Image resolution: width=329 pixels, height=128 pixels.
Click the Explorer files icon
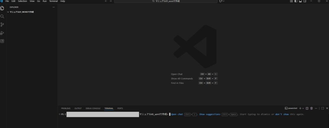pos(2,8)
